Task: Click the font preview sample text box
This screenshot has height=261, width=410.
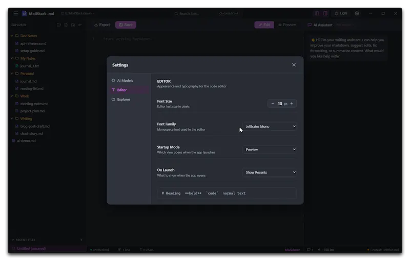Action: pos(227,193)
